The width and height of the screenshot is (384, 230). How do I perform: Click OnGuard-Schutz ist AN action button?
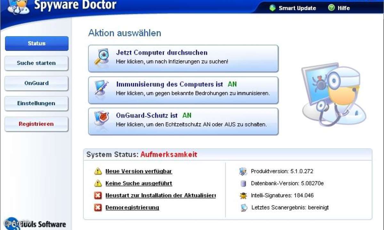click(x=183, y=121)
